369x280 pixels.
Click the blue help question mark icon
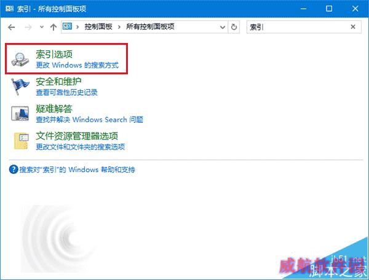click(14, 169)
